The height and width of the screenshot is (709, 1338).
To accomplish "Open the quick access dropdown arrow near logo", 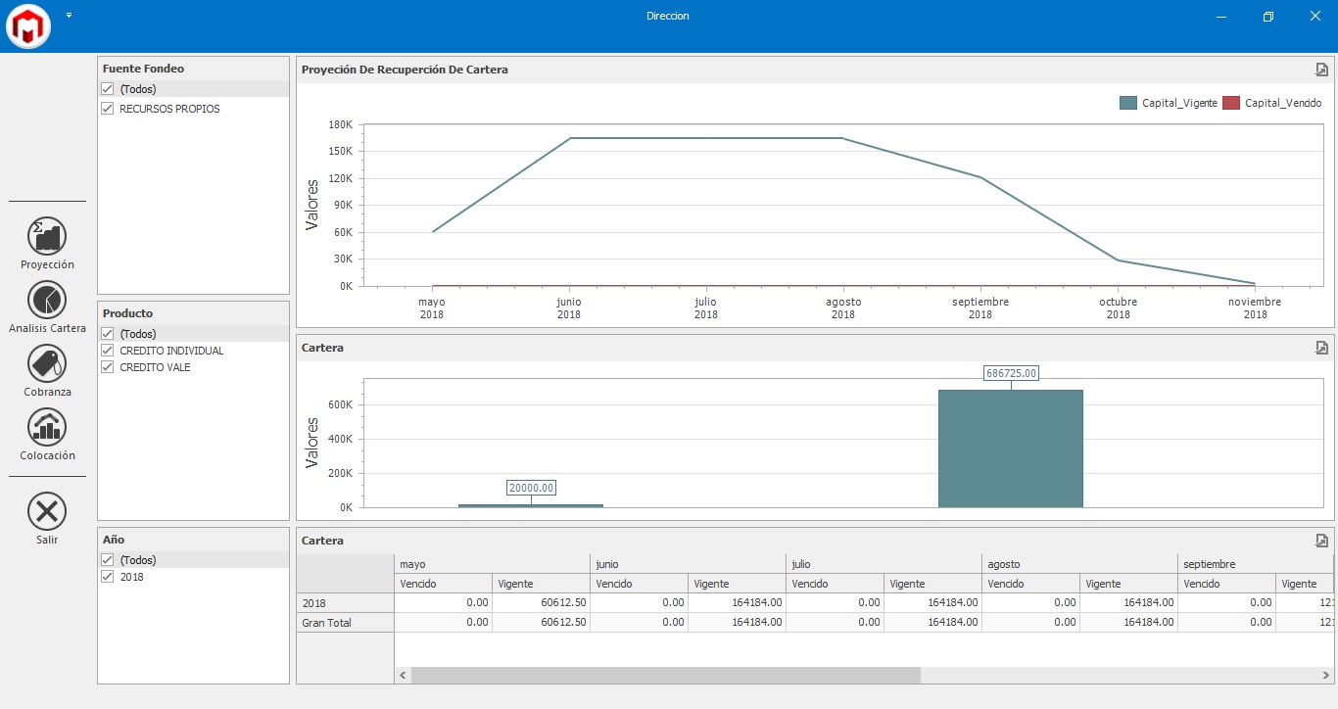I will pyautogui.click(x=70, y=15).
